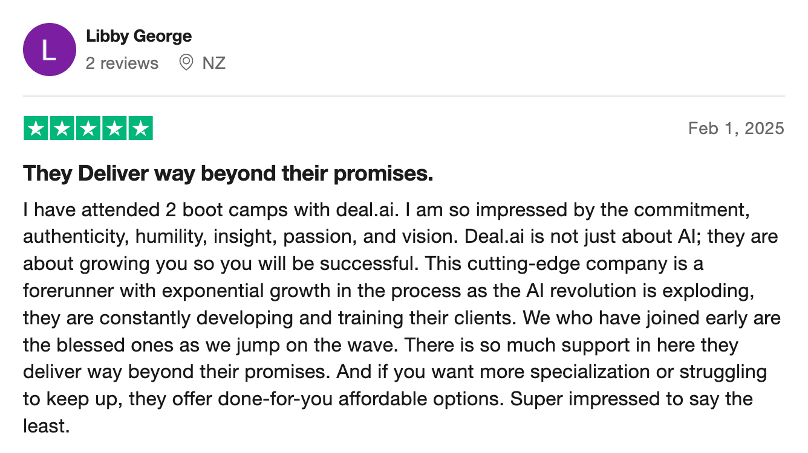Click the "Feb 1, 2025" review date
The width and height of the screenshot is (808, 453).
pyautogui.click(x=736, y=128)
